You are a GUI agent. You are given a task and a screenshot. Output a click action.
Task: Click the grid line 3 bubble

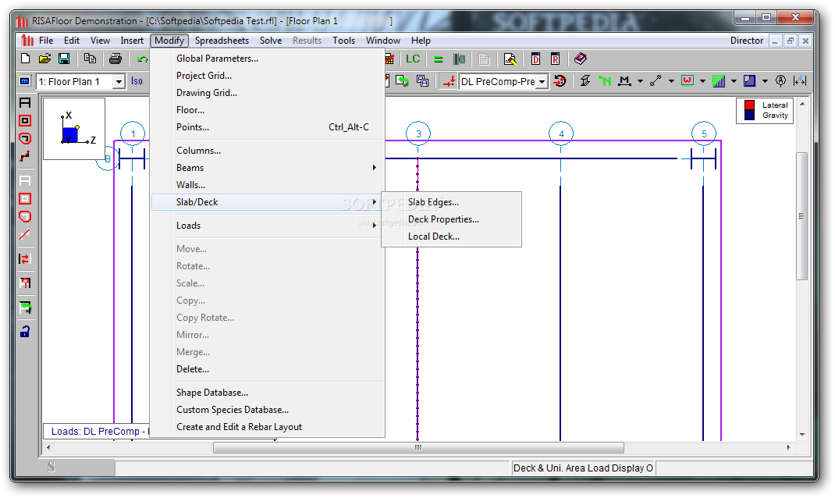(418, 133)
